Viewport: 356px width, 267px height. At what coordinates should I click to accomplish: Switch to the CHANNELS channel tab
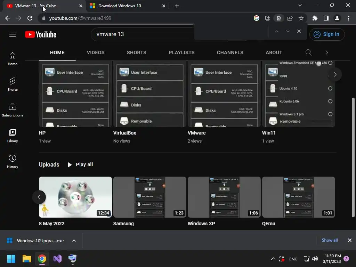[x=230, y=52]
